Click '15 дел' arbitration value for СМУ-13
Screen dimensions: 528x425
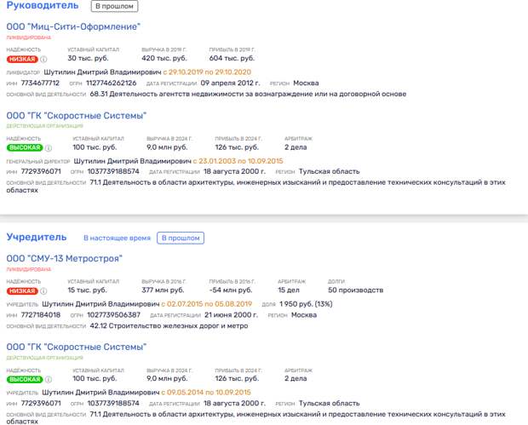pos(289,290)
